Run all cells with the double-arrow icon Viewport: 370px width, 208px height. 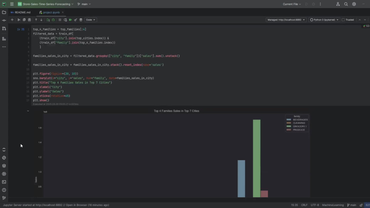click(70, 20)
